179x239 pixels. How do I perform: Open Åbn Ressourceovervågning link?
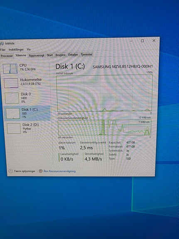tap(59, 171)
